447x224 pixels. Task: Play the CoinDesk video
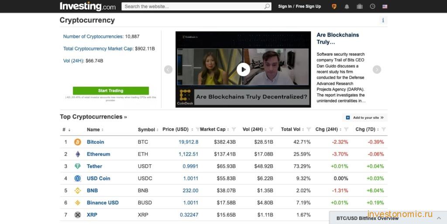click(x=243, y=69)
